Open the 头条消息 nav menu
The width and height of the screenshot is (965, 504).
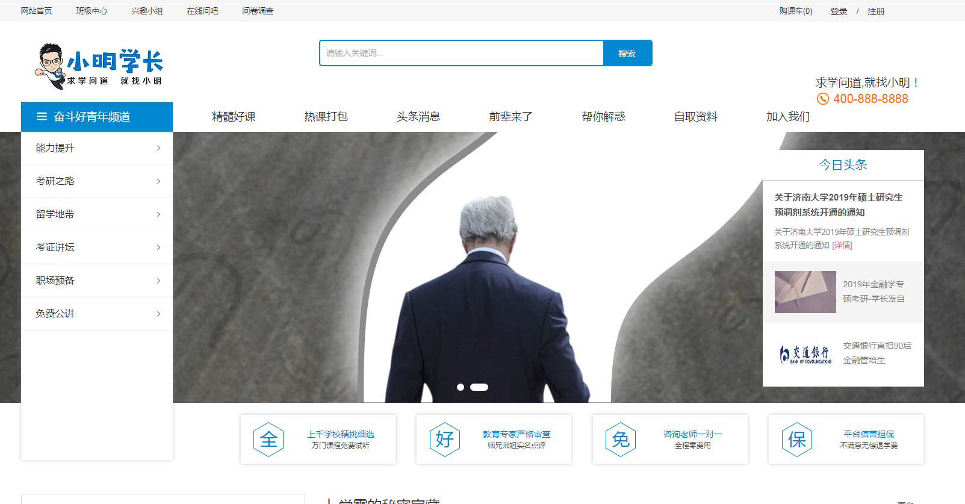[418, 117]
